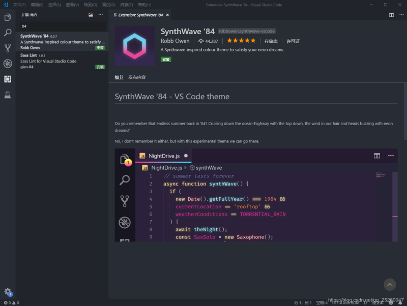Viewport: 407px width, 306px height.
Task: Click the SynthWave '84 title in the header
Action: (x=188, y=32)
